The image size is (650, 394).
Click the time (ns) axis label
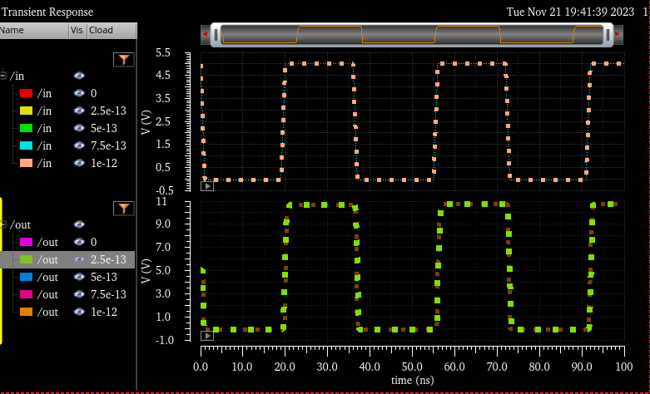(x=411, y=380)
